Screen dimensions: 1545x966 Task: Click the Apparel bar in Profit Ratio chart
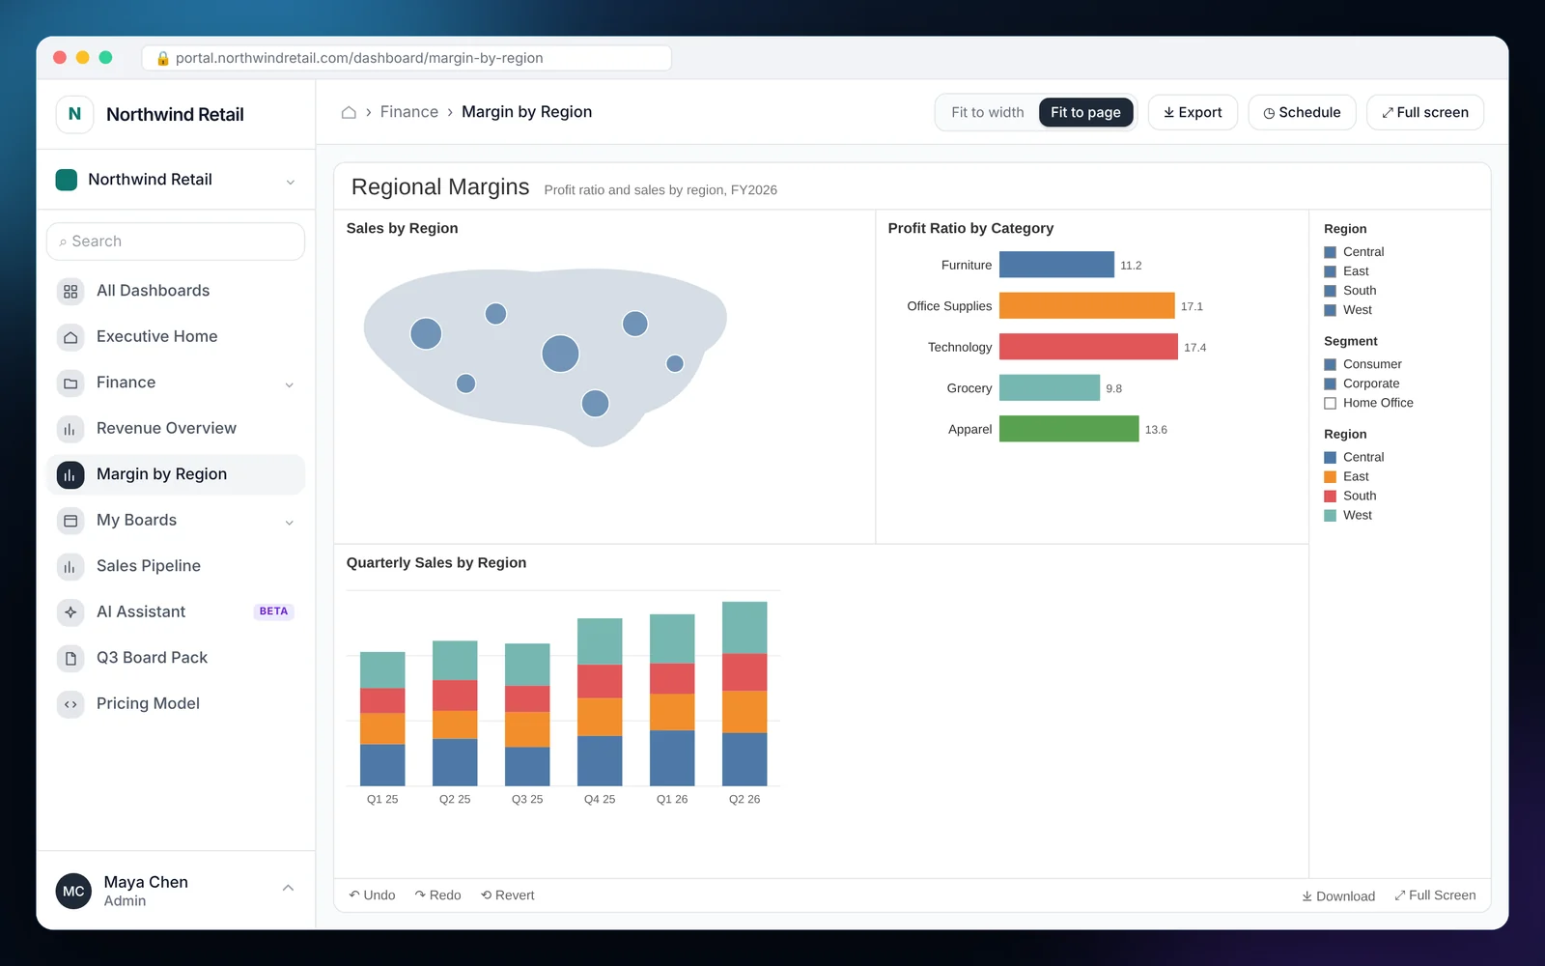[x=1069, y=429]
